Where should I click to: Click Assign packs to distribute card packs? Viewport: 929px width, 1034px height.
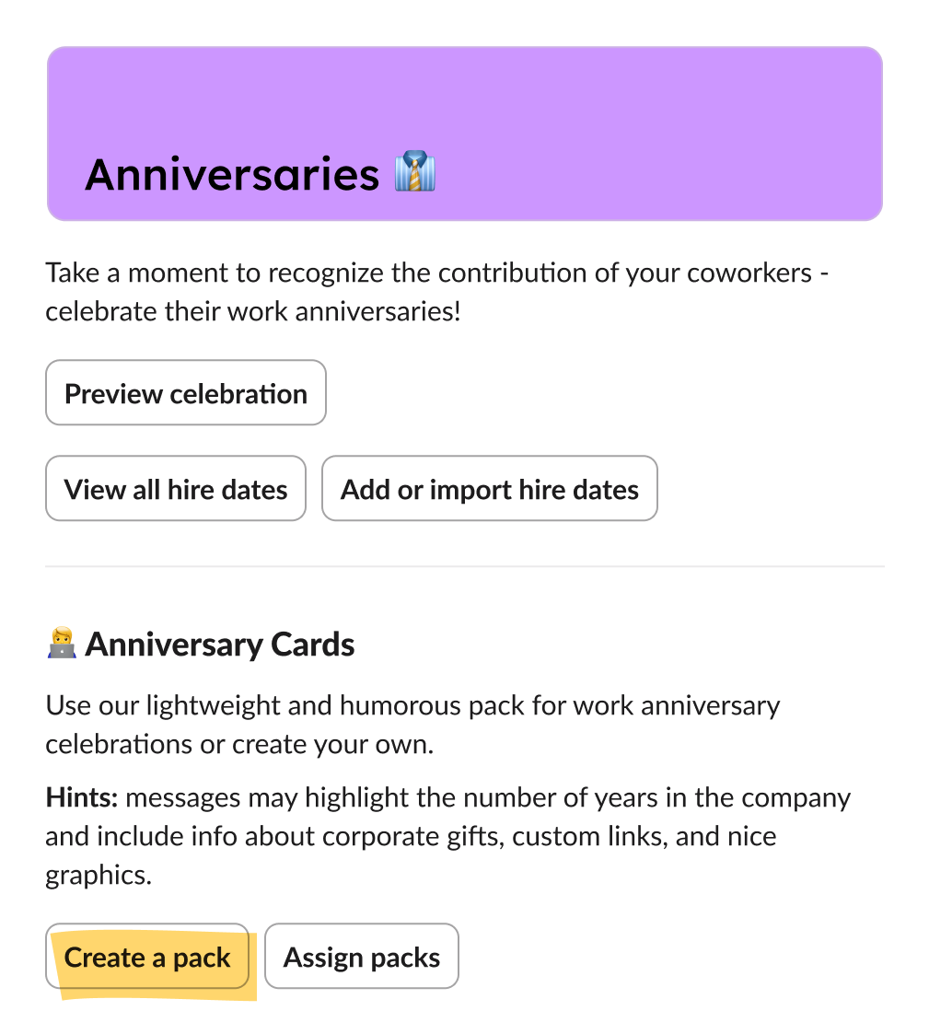tap(361, 957)
